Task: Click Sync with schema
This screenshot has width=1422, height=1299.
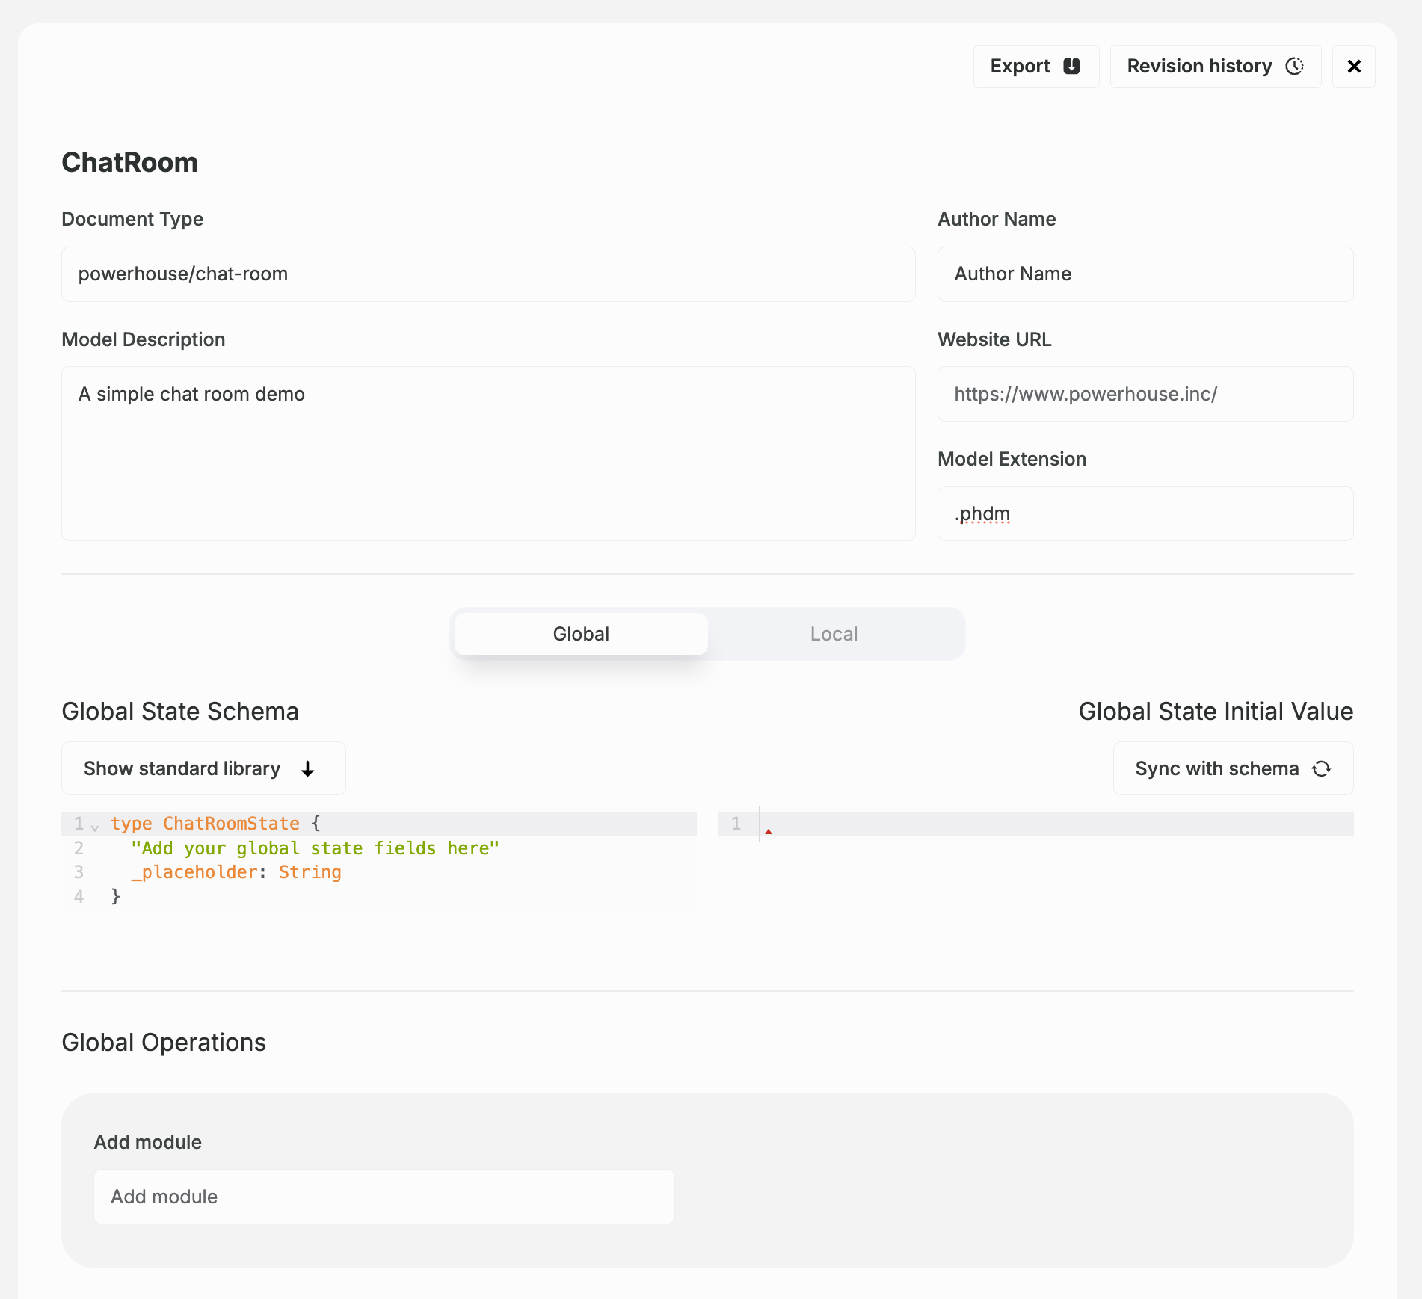Action: click(x=1232, y=768)
